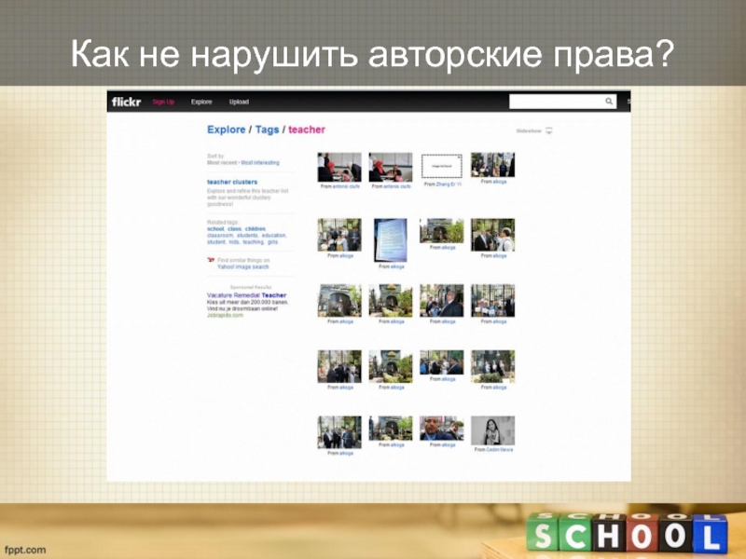
Task: Select the related tag 'school'
Action: tap(215, 228)
